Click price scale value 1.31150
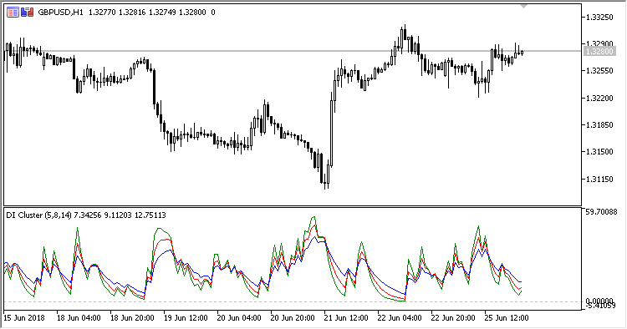 click(599, 179)
